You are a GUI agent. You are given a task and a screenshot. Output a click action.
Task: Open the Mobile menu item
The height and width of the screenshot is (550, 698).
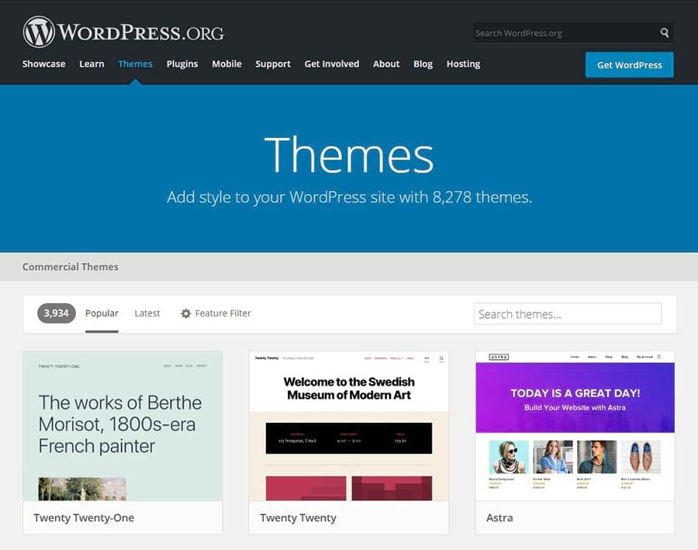coord(226,64)
